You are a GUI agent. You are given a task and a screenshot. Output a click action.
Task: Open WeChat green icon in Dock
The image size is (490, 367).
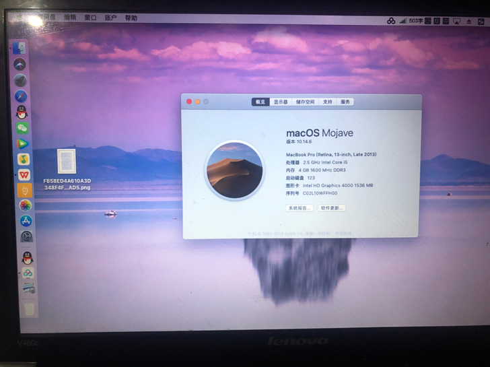(22, 128)
